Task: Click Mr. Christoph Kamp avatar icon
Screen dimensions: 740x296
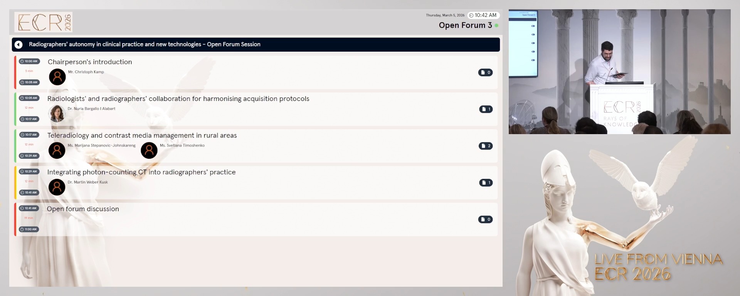Action: (x=57, y=77)
